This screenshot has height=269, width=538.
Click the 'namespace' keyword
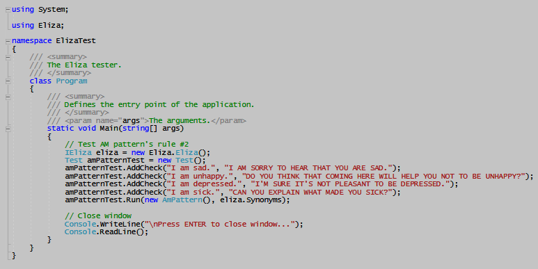click(x=31, y=41)
